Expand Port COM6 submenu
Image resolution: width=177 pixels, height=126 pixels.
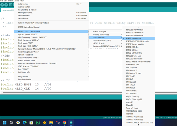pos(52,69)
